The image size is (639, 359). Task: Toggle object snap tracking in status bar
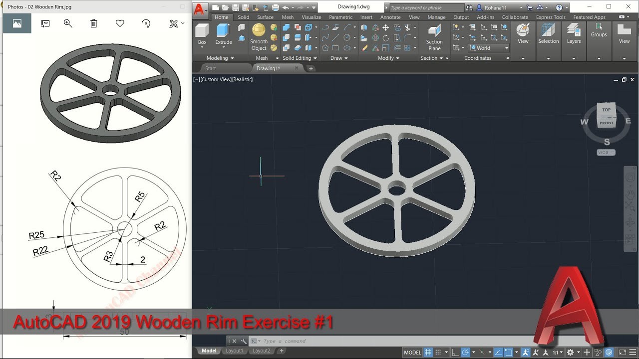[498, 353]
